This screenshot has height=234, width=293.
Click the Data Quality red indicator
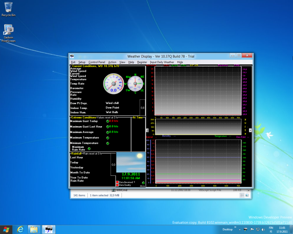point(118,185)
